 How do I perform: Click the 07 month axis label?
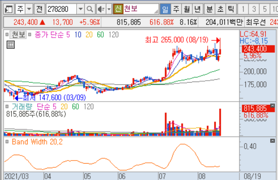click(x=162, y=176)
